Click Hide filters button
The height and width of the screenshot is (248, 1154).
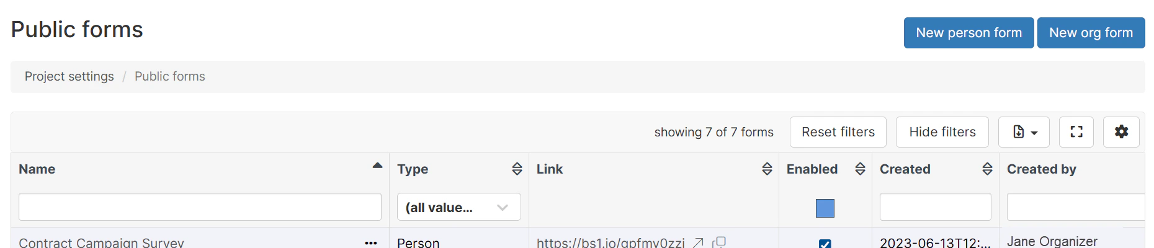[942, 132]
